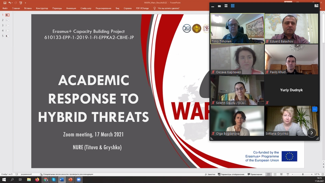Open the Анимация ribbon tab
Image resolution: width=325 pixels, height=183 pixels.
click(x=71, y=8)
